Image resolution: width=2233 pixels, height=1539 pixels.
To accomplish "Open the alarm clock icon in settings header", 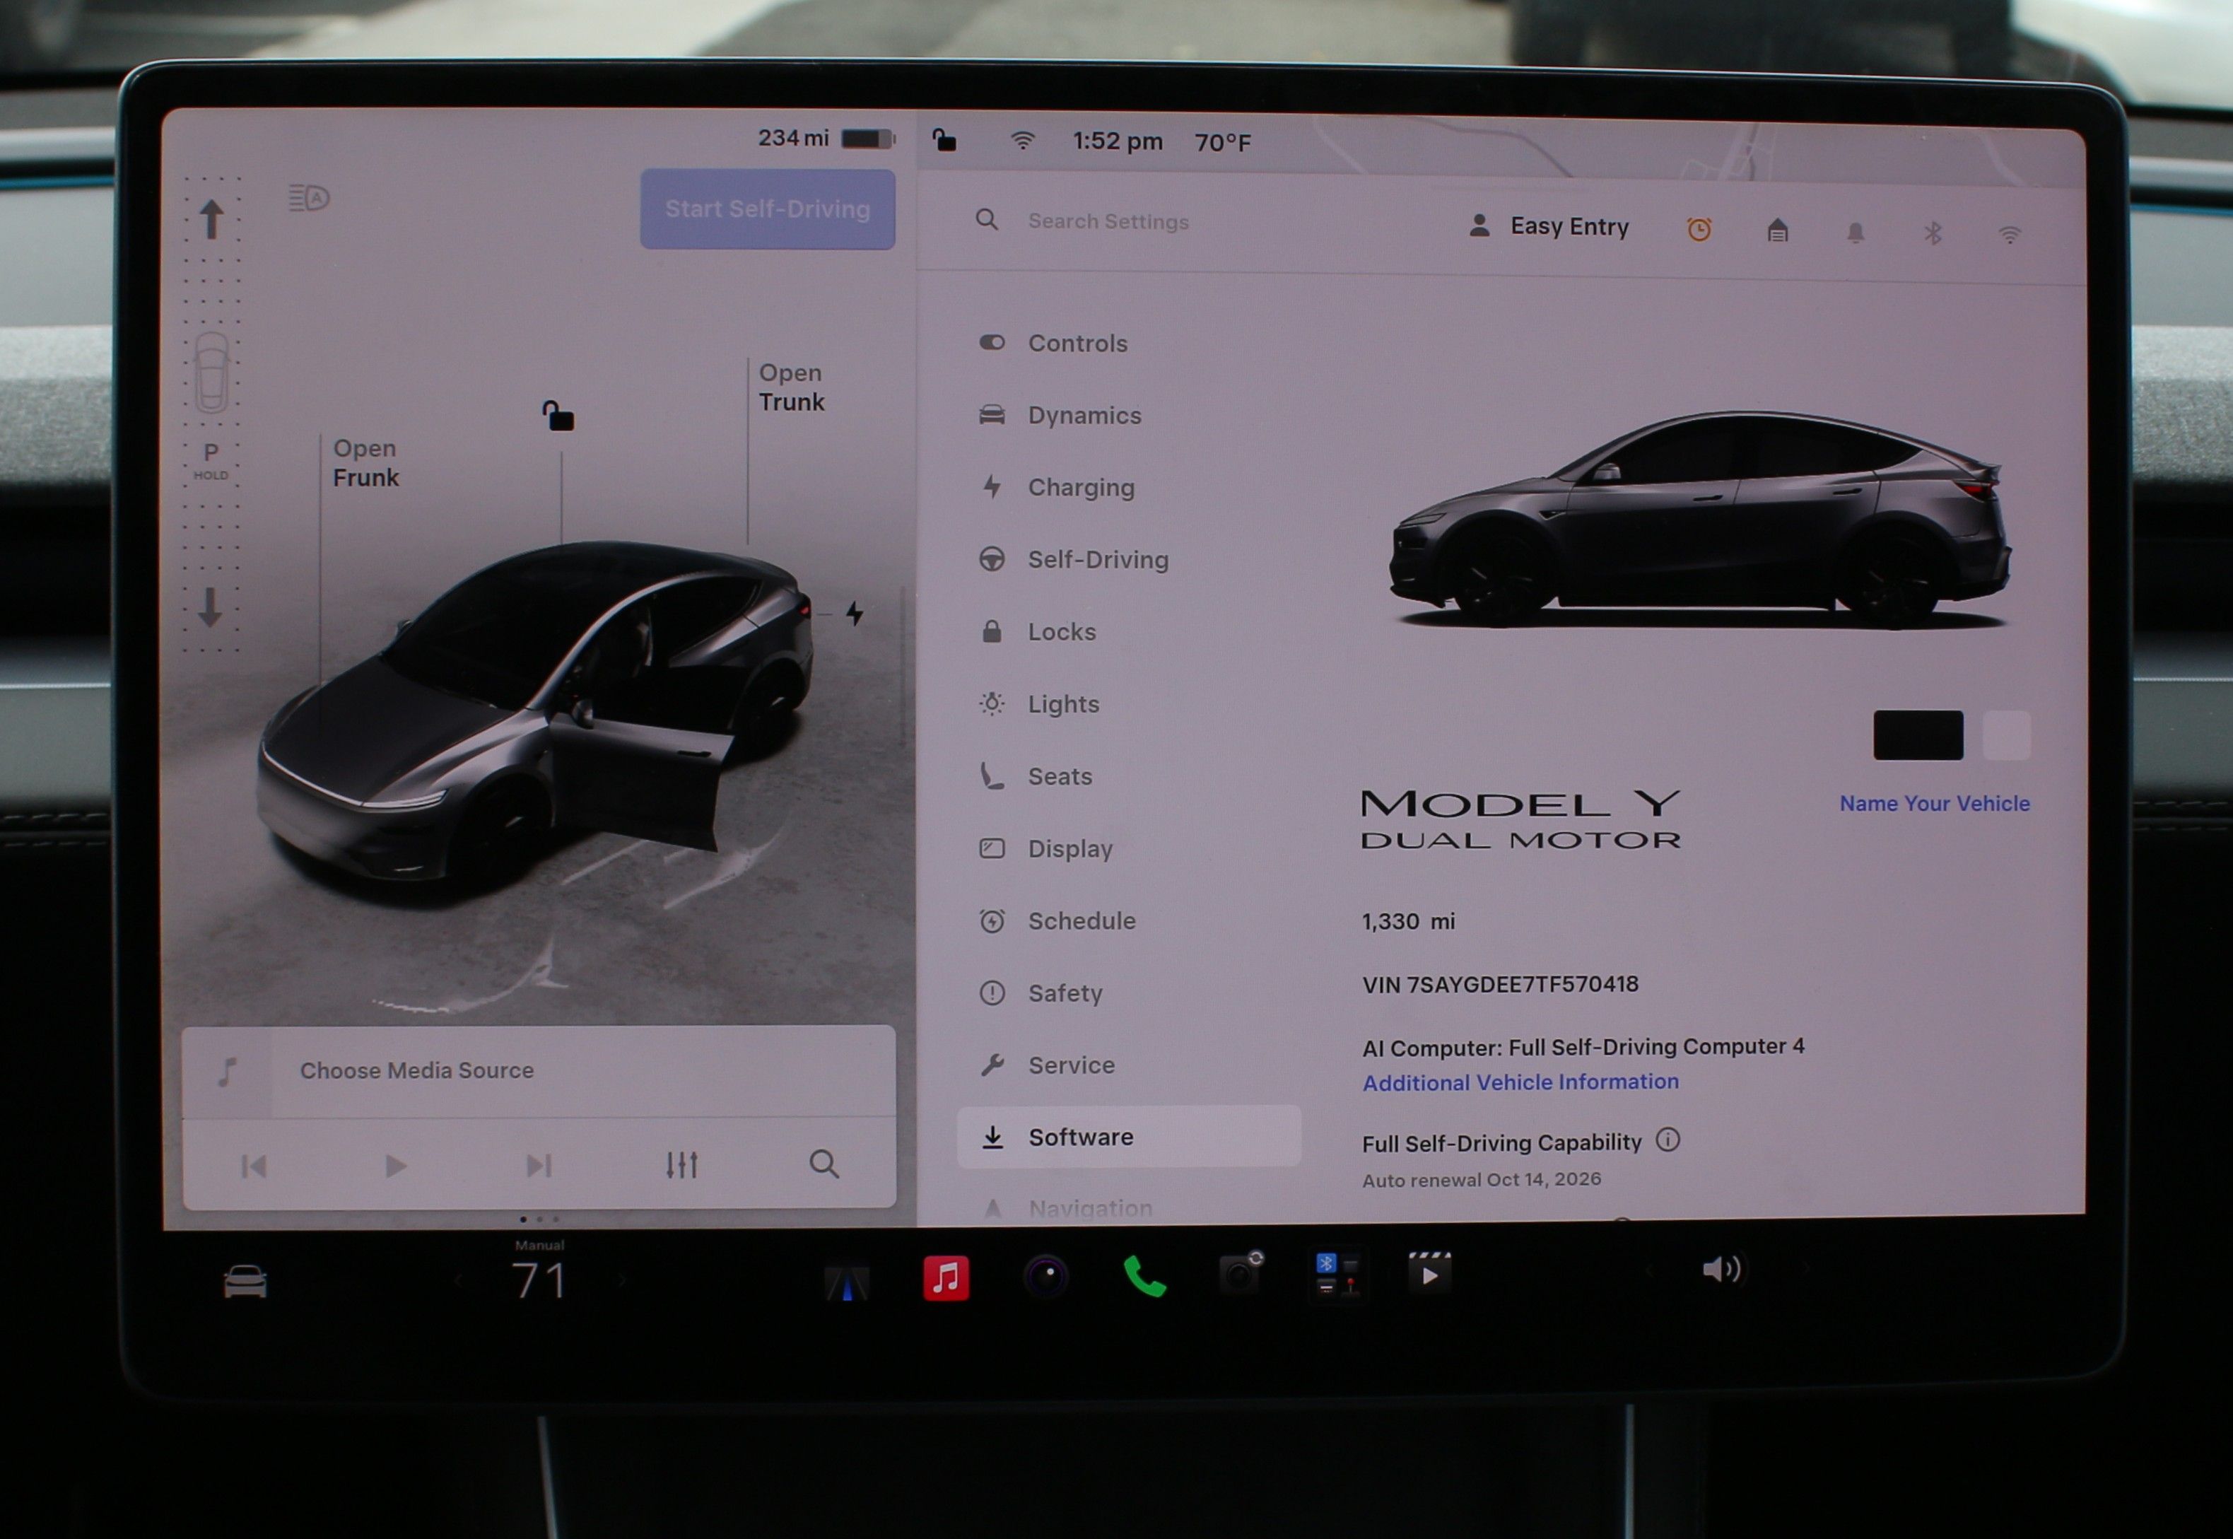I will pos(1699,230).
